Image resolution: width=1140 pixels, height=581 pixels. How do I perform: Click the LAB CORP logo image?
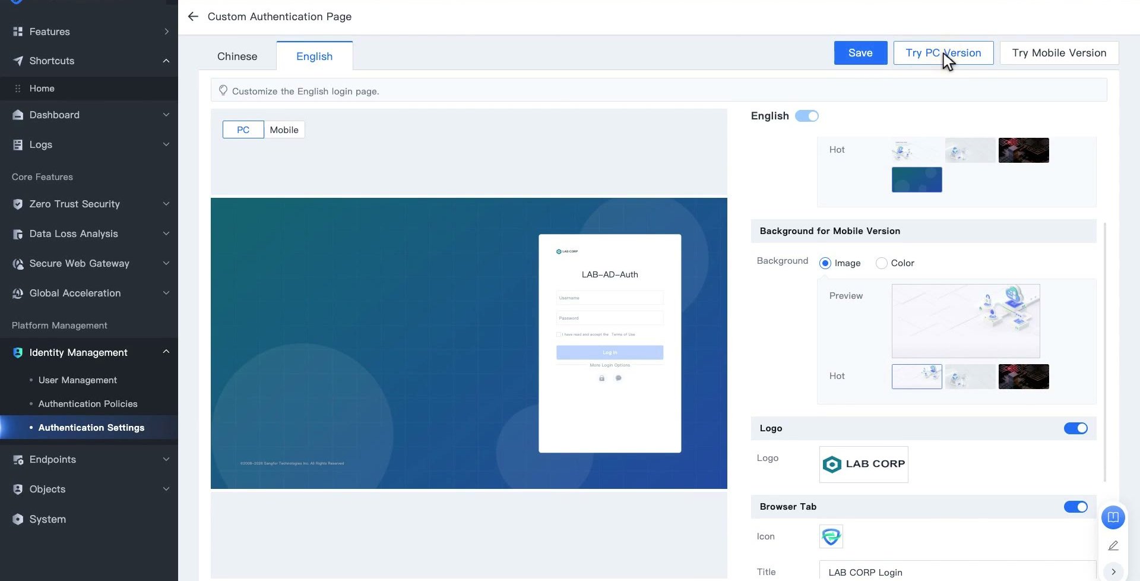[863, 465]
